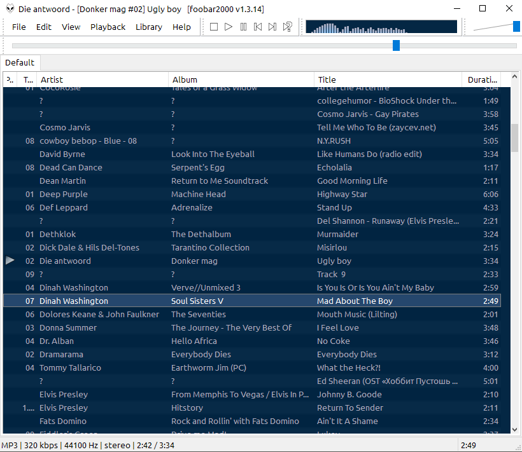
Task: Select the Ugly boy title
Action: point(334,261)
